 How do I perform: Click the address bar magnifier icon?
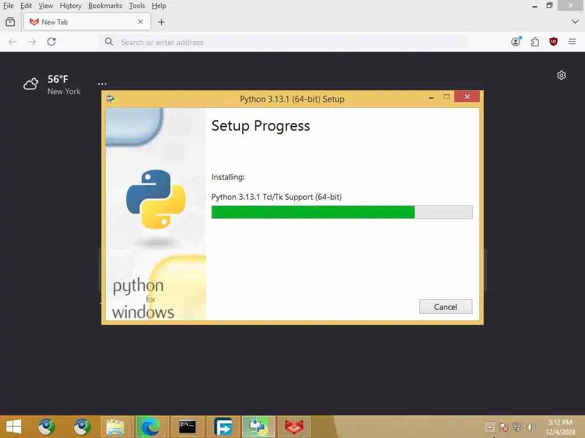point(109,42)
